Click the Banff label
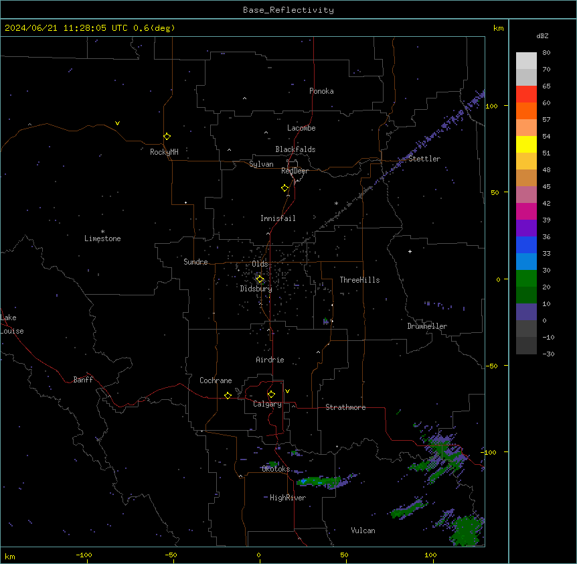The height and width of the screenshot is (564, 577). 83,380
